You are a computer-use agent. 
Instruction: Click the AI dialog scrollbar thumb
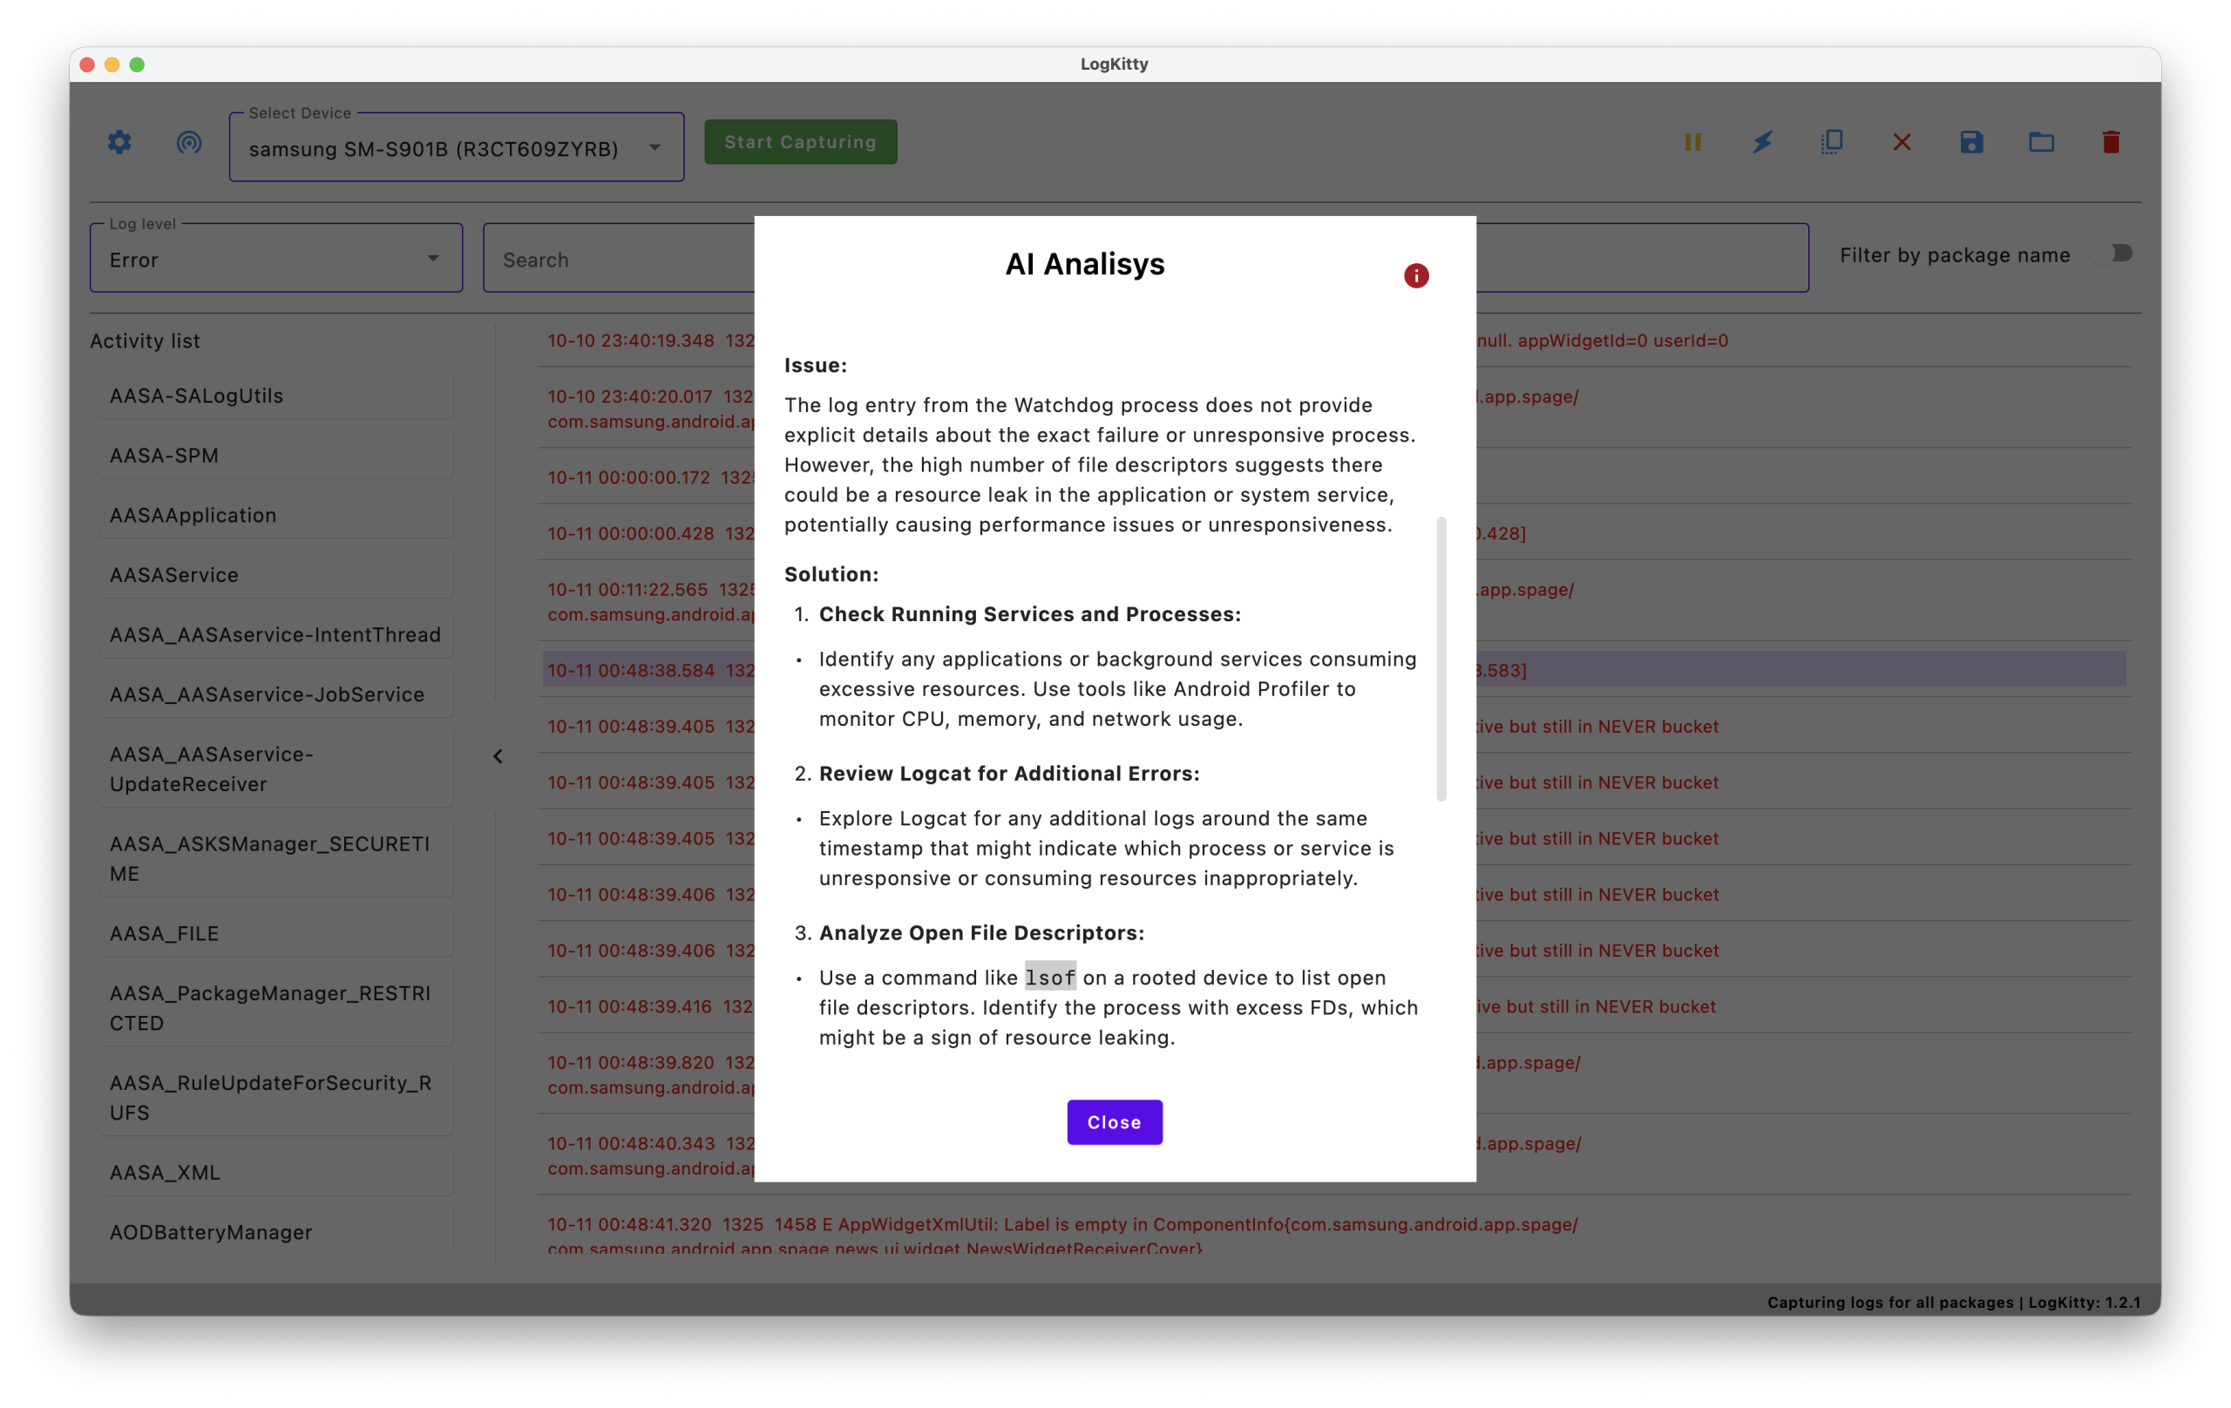tap(1441, 658)
